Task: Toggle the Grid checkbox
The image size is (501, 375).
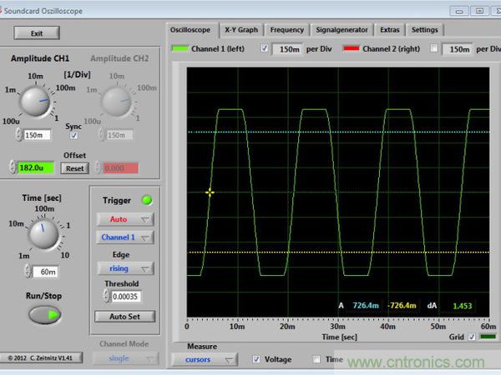Action: (x=472, y=337)
